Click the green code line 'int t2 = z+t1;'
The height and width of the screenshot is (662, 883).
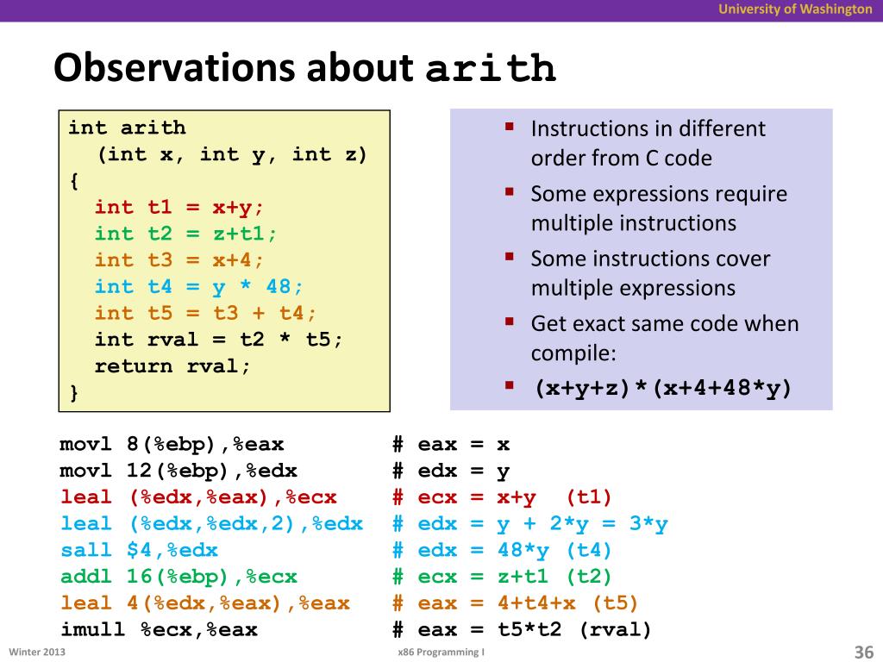click(186, 234)
